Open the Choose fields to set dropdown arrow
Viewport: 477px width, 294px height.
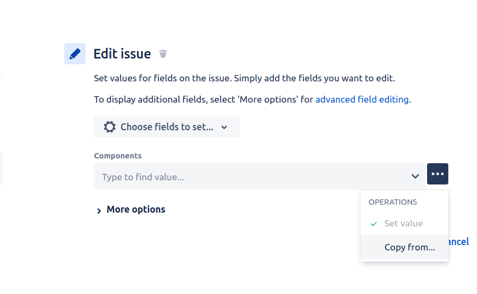(x=224, y=127)
